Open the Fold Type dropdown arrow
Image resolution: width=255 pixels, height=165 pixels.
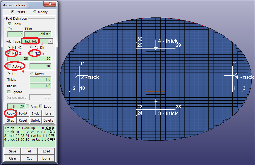tap(51, 41)
